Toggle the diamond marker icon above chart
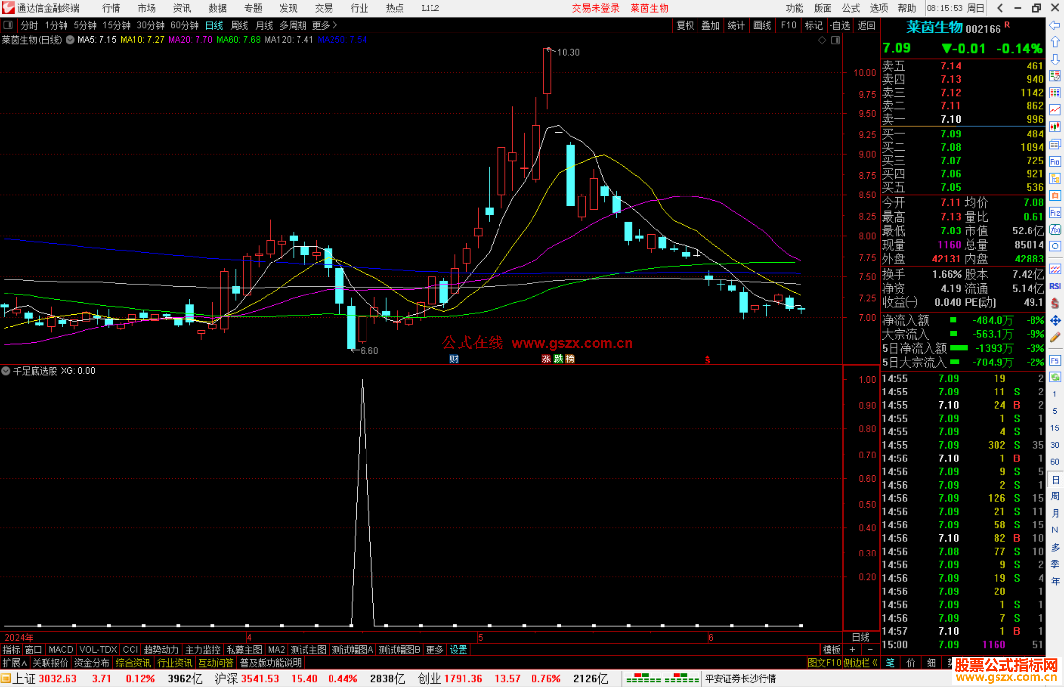The height and width of the screenshot is (687, 1064). tap(822, 40)
